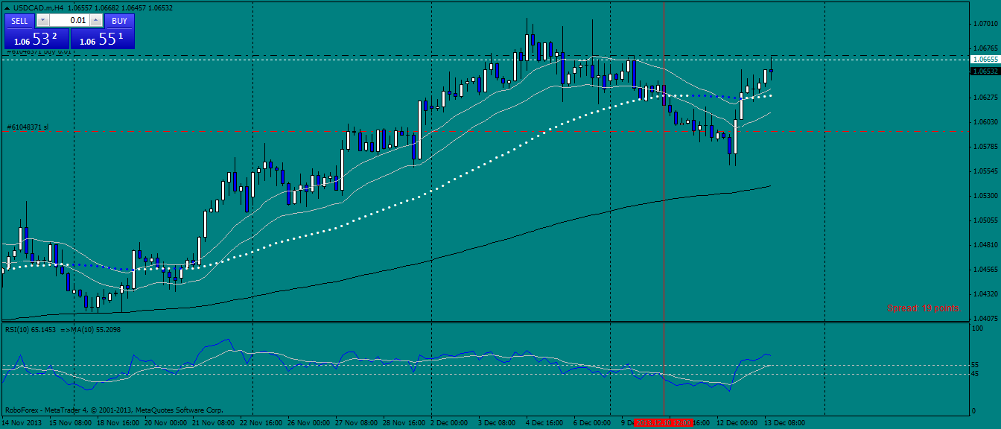Viewport: 1001px width, 429px height.
Task: Click the 1.05300 price scale value
Action: click(x=985, y=195)
